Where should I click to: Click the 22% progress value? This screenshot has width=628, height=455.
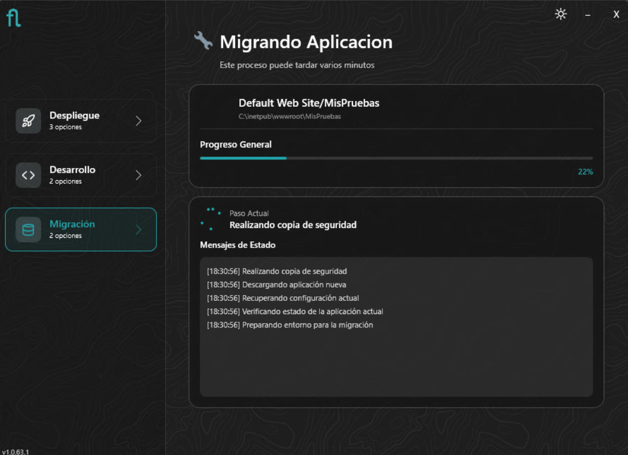[x=585, y=171]
